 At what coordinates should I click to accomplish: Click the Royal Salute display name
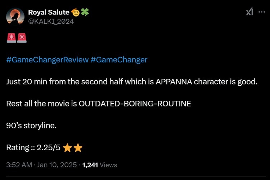(49, 13)
